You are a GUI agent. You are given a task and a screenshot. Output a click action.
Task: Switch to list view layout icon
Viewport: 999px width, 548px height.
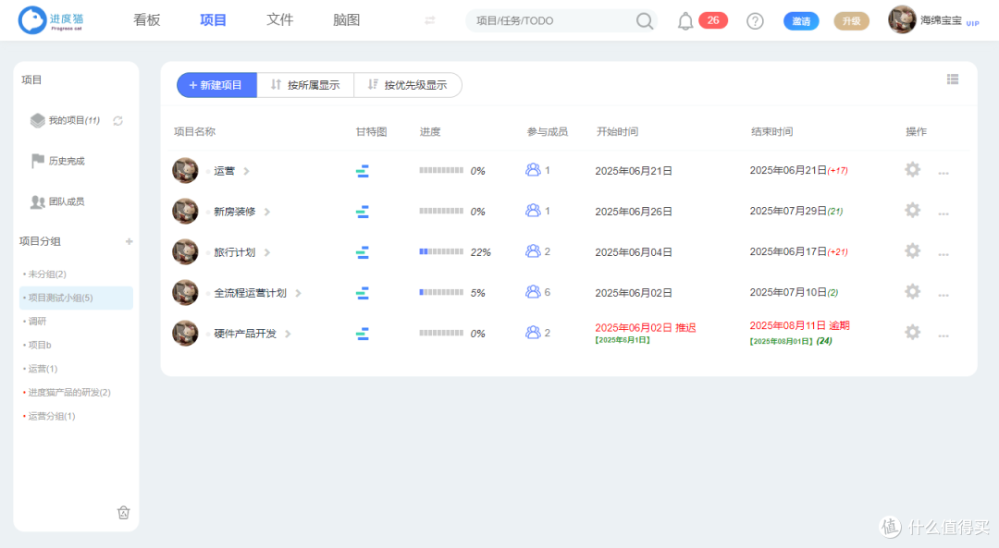[953, 79]
